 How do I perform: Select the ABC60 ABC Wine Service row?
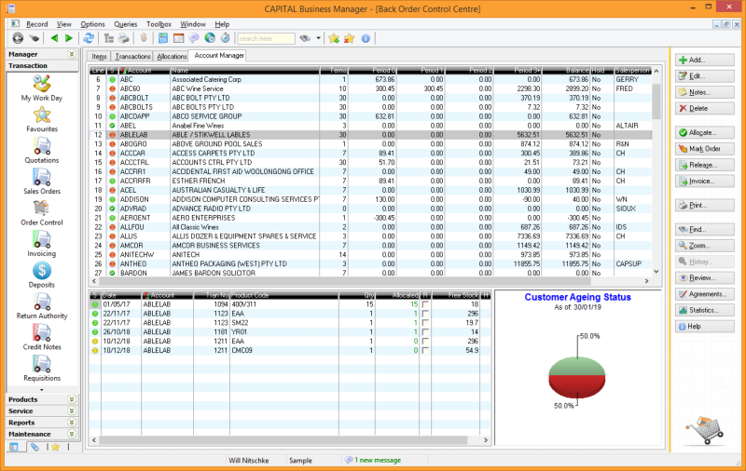point(370,88)
